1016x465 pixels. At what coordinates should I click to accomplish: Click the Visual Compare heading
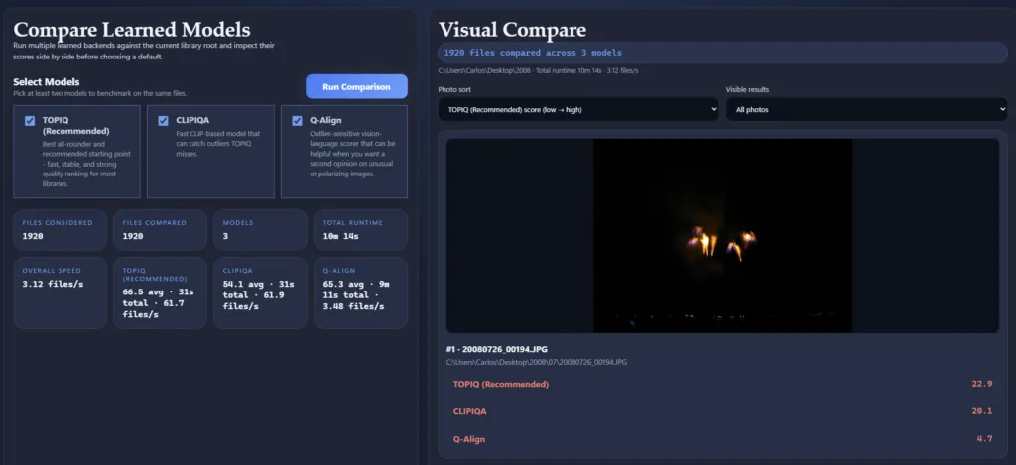[x=513, y=29]
